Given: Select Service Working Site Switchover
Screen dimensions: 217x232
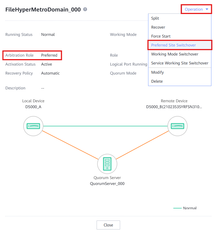Looking at the screenshot, I should point(179,63).
